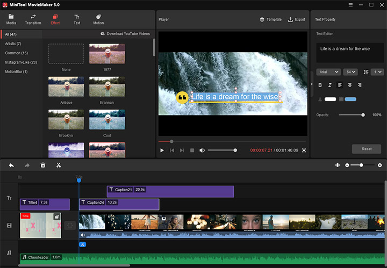Toggle bold text formatting
The height and width of the screenshot is (268, 387).
320,85
